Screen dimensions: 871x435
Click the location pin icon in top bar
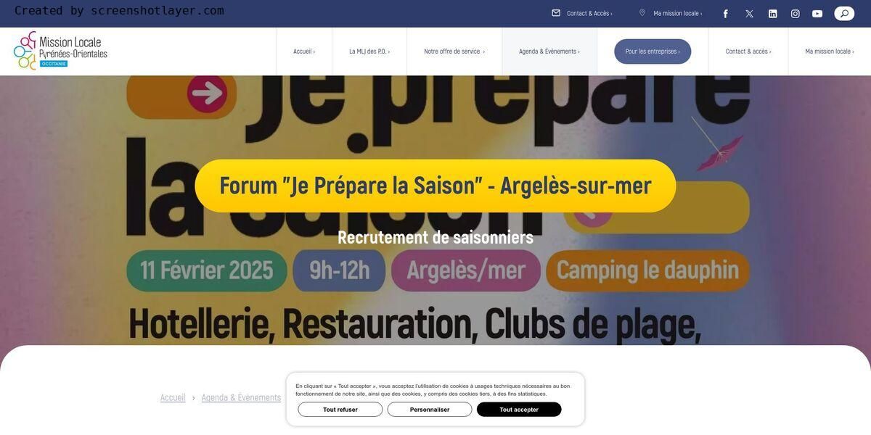642,13
